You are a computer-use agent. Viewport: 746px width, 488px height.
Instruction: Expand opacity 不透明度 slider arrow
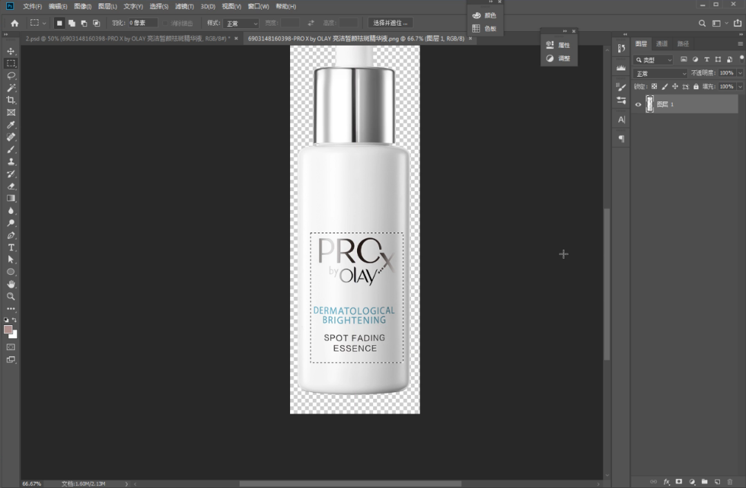tap(740, 72)
